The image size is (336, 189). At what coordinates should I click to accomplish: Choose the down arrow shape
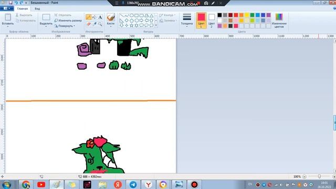[x=121, y=25]
